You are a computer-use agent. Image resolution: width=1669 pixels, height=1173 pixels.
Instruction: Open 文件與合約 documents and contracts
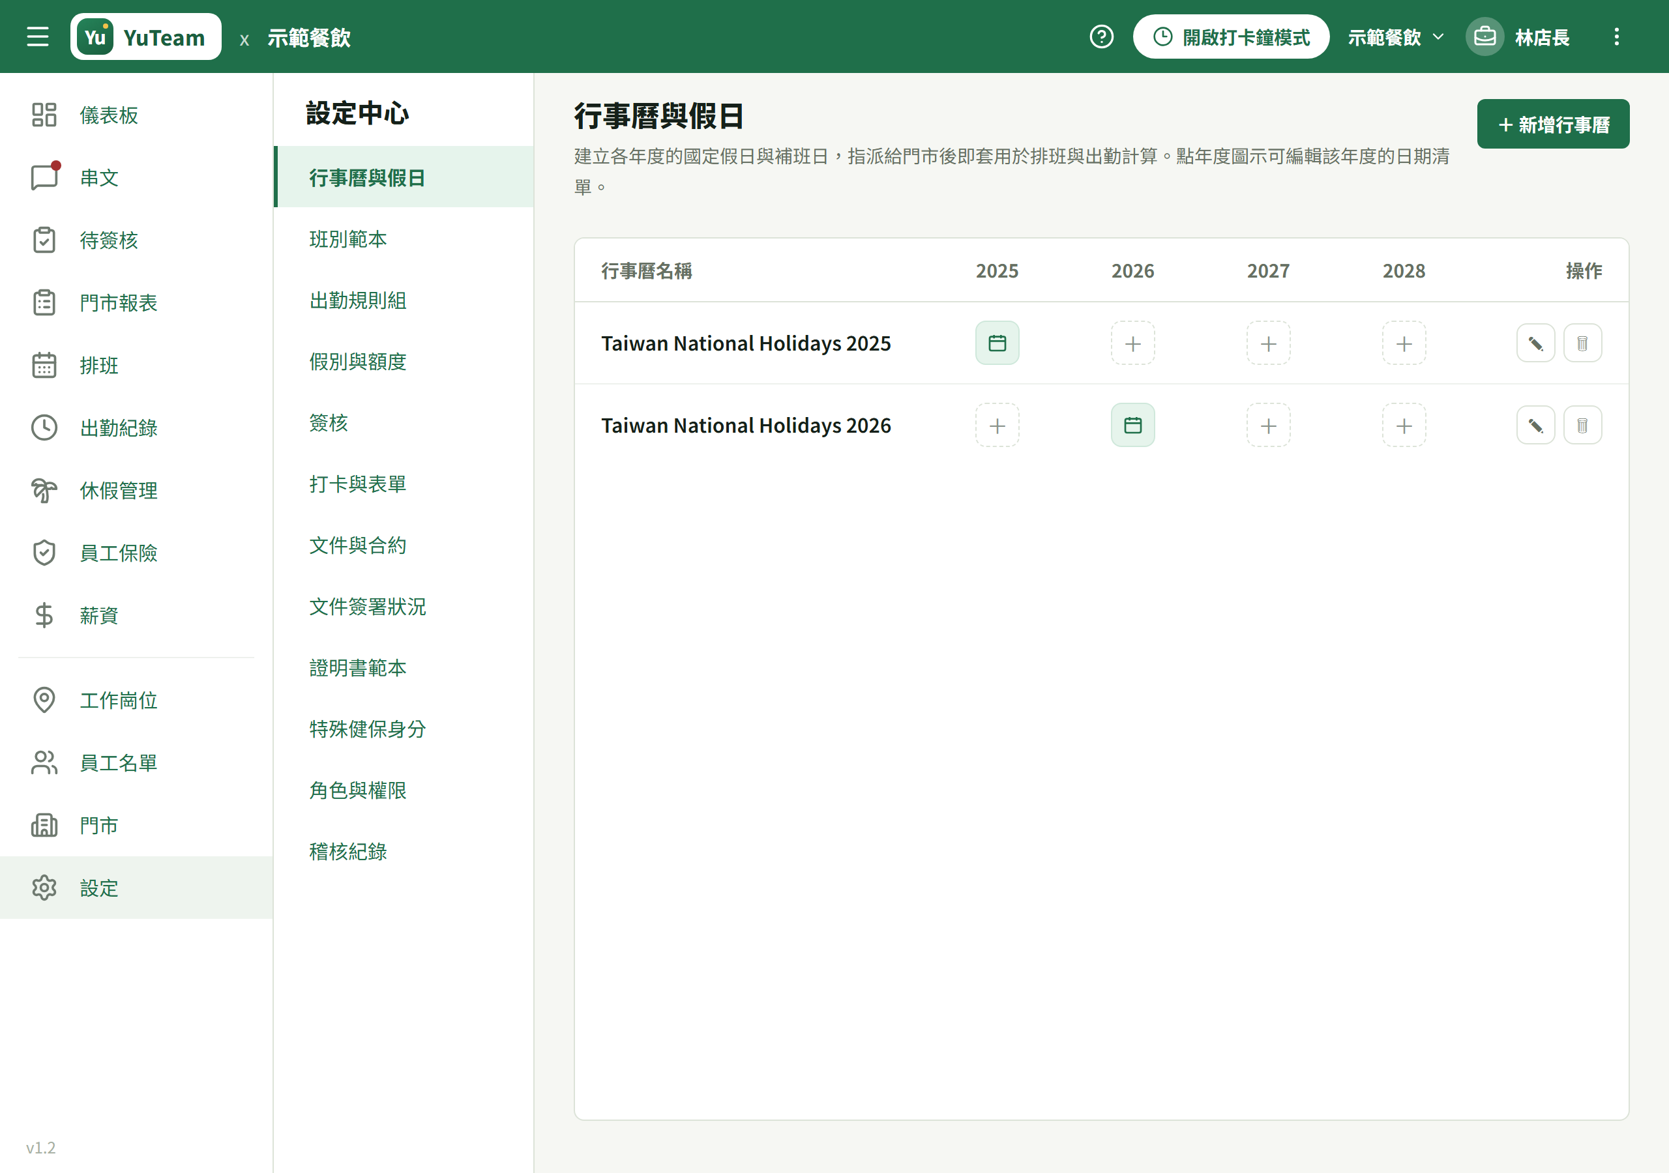click(404, 545)
